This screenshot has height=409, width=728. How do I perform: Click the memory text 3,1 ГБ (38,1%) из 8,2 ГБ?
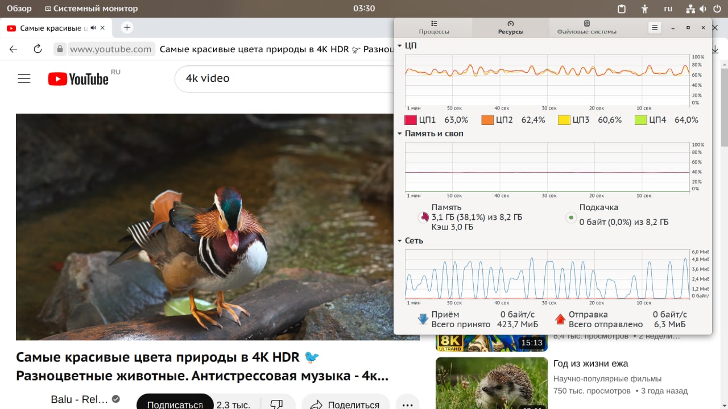(x=477, y=218)
